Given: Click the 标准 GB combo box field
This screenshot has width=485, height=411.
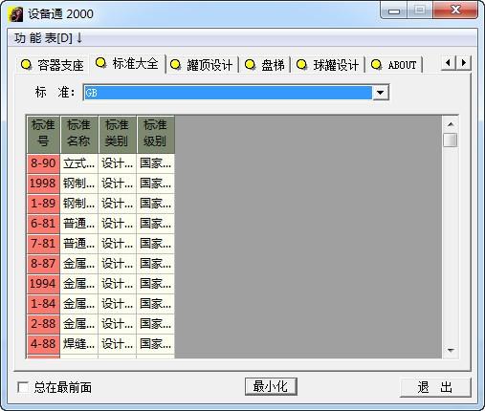Looking at the screenshot, I should 228,93.
